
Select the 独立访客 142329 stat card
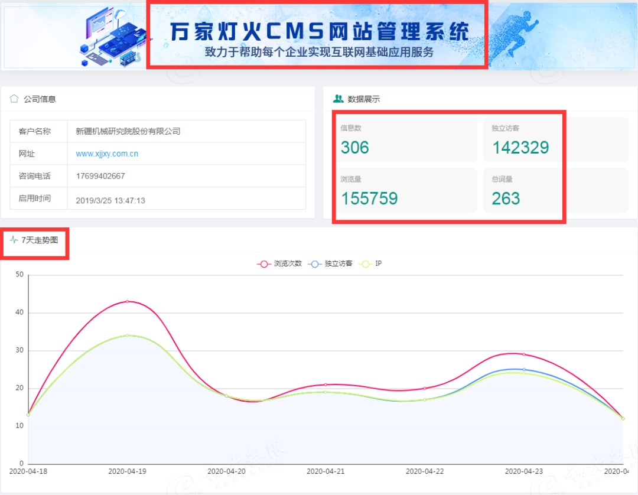pos(555,139)
